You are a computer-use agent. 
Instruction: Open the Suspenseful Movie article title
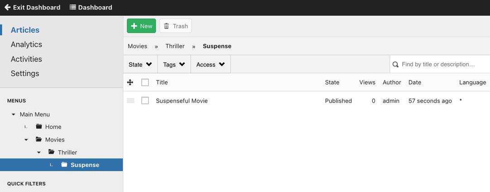182,101
